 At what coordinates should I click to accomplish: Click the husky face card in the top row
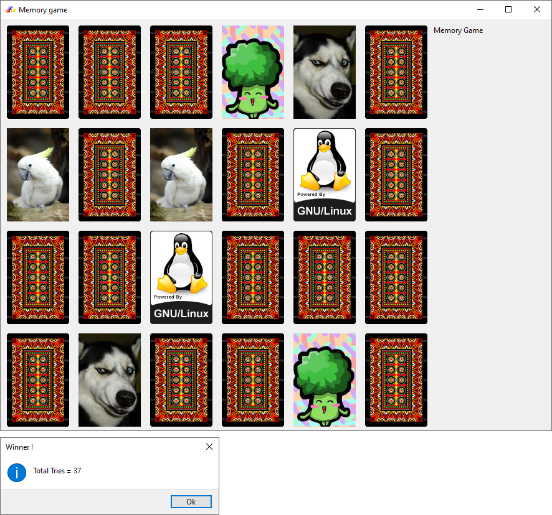[x=324, y=72]
